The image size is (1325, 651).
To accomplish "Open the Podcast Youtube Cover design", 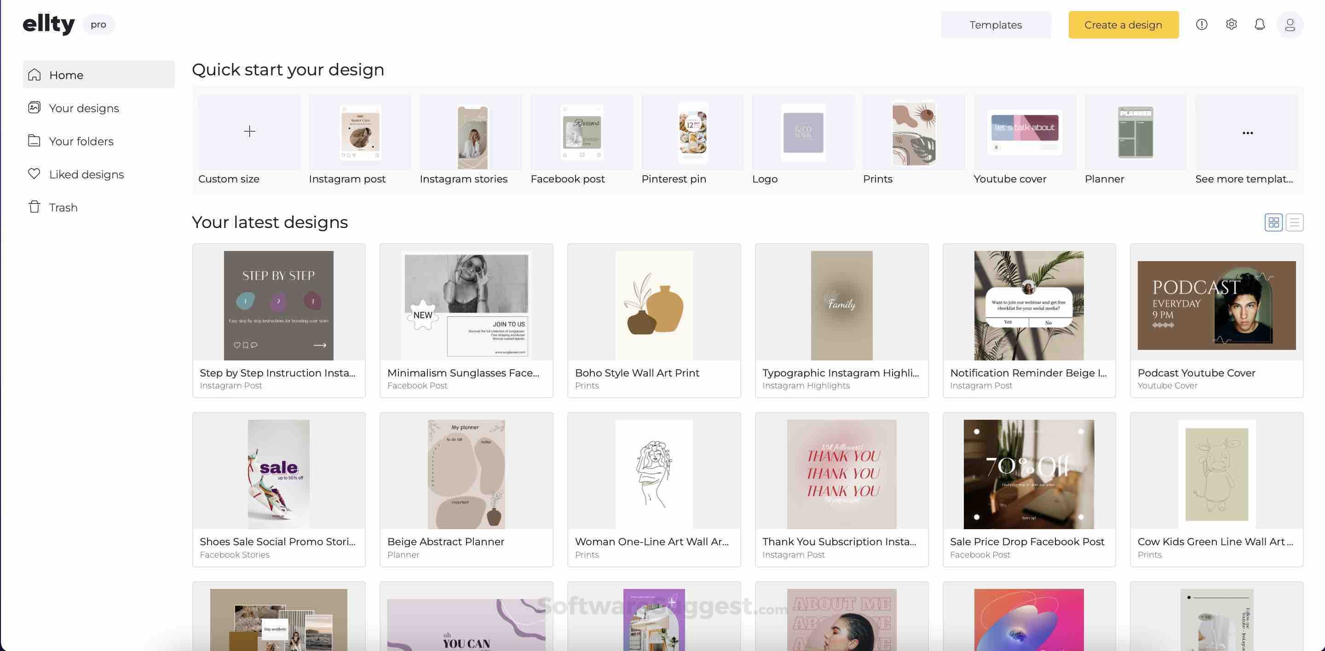I will (1216, 306).
